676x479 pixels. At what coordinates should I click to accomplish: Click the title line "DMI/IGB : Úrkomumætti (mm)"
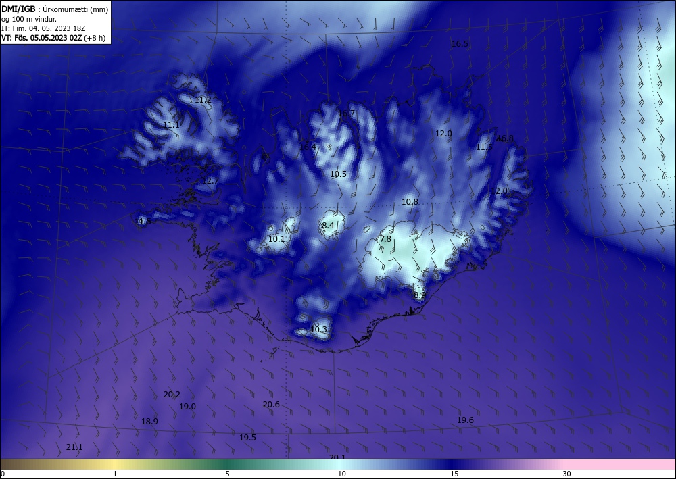(55, 9)
